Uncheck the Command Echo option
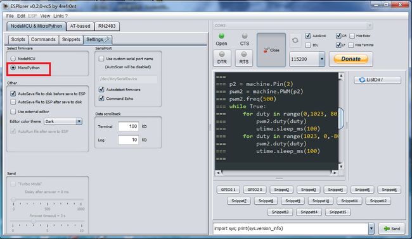The image size is (412, 239). [101, 99]
